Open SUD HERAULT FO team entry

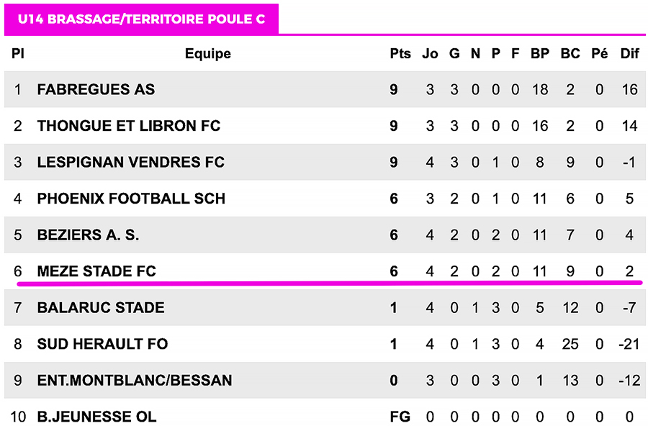click(102, 344)
